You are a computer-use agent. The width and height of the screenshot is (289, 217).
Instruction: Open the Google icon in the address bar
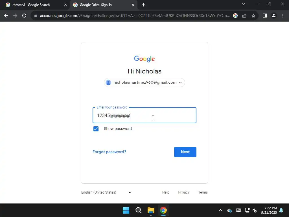click(235, 16)
